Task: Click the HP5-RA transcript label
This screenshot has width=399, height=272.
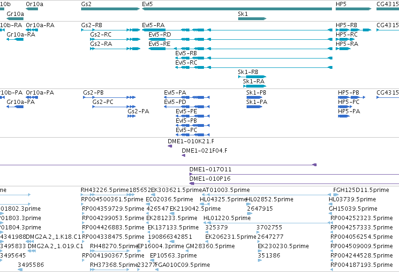Action: [x=347, y=44]
